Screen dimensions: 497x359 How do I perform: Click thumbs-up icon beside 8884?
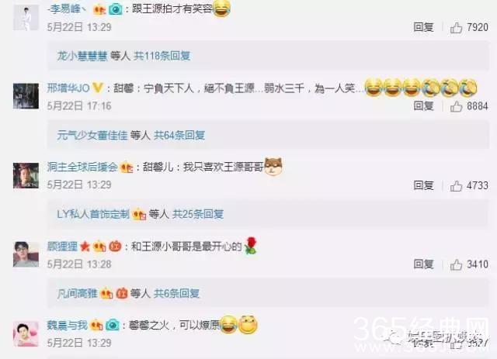456,107
